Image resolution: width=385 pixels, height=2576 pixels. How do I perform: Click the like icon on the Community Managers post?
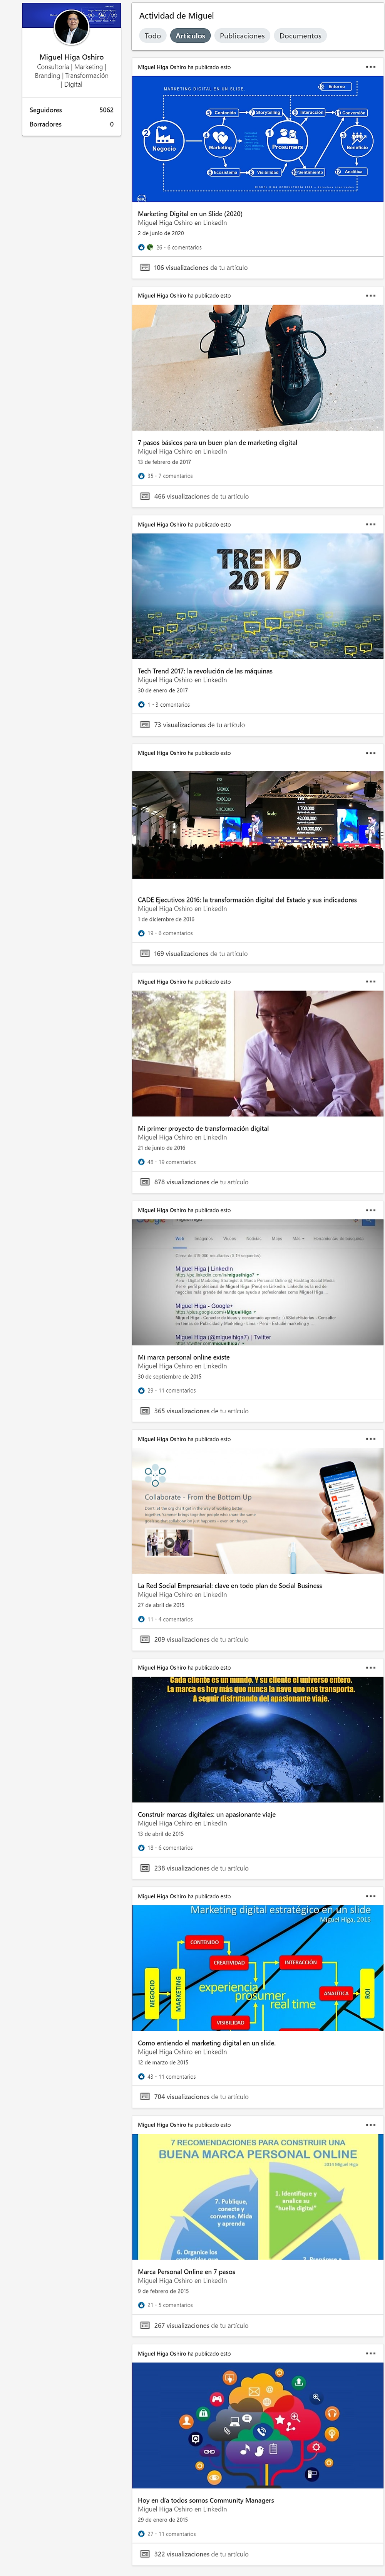[x=142, y=2534]
